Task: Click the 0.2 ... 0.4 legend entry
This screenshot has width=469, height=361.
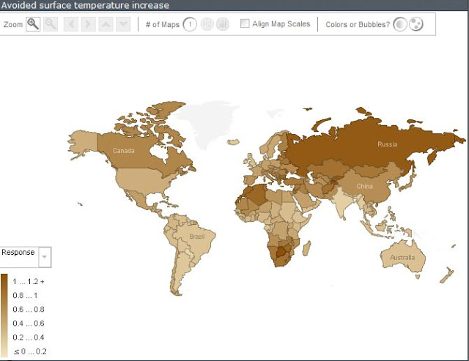Action: (x=29, y=338)
